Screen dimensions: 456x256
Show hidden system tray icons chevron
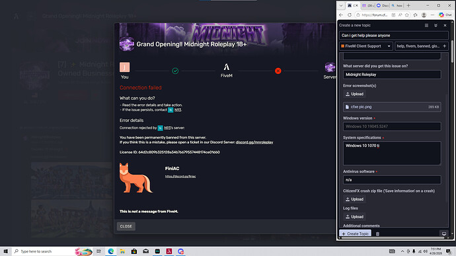click(x=402, y=251)
